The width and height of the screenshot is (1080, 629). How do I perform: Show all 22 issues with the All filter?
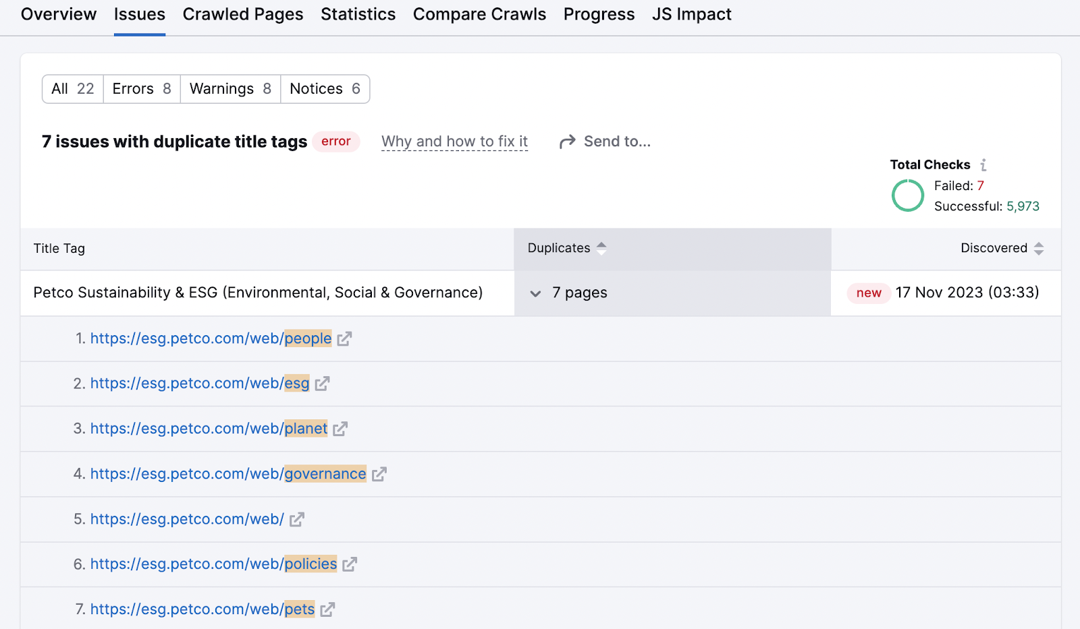(x=72, y=88)
